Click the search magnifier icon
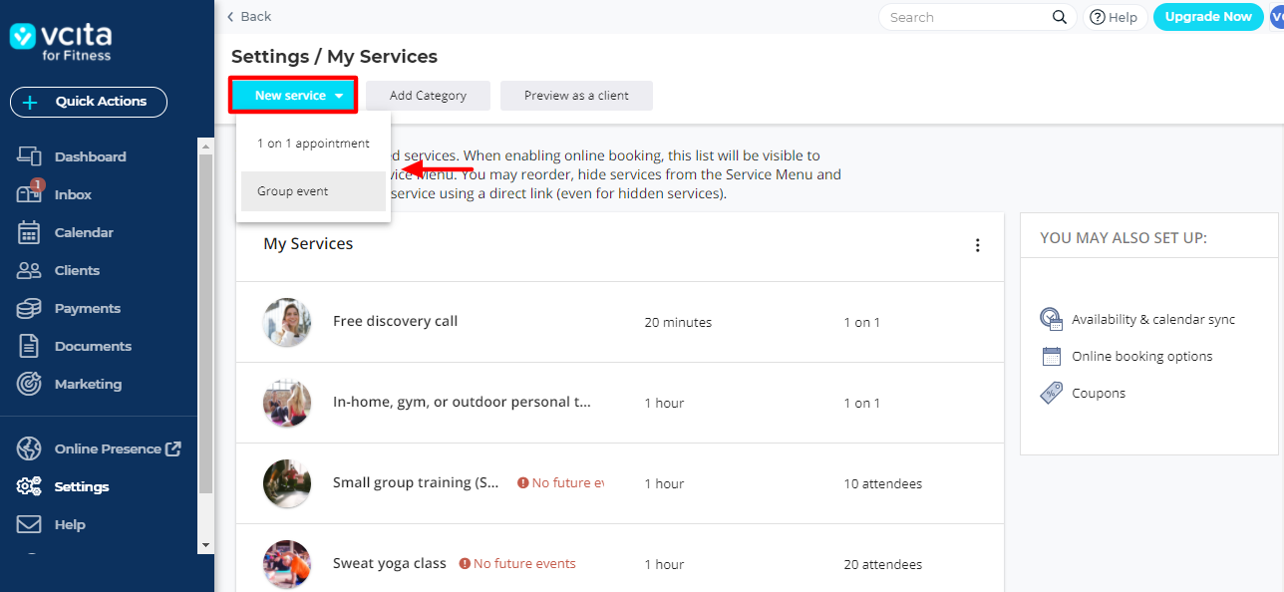The width and height of the screenshot is (1284, 592). click(x=1060, y=17)
